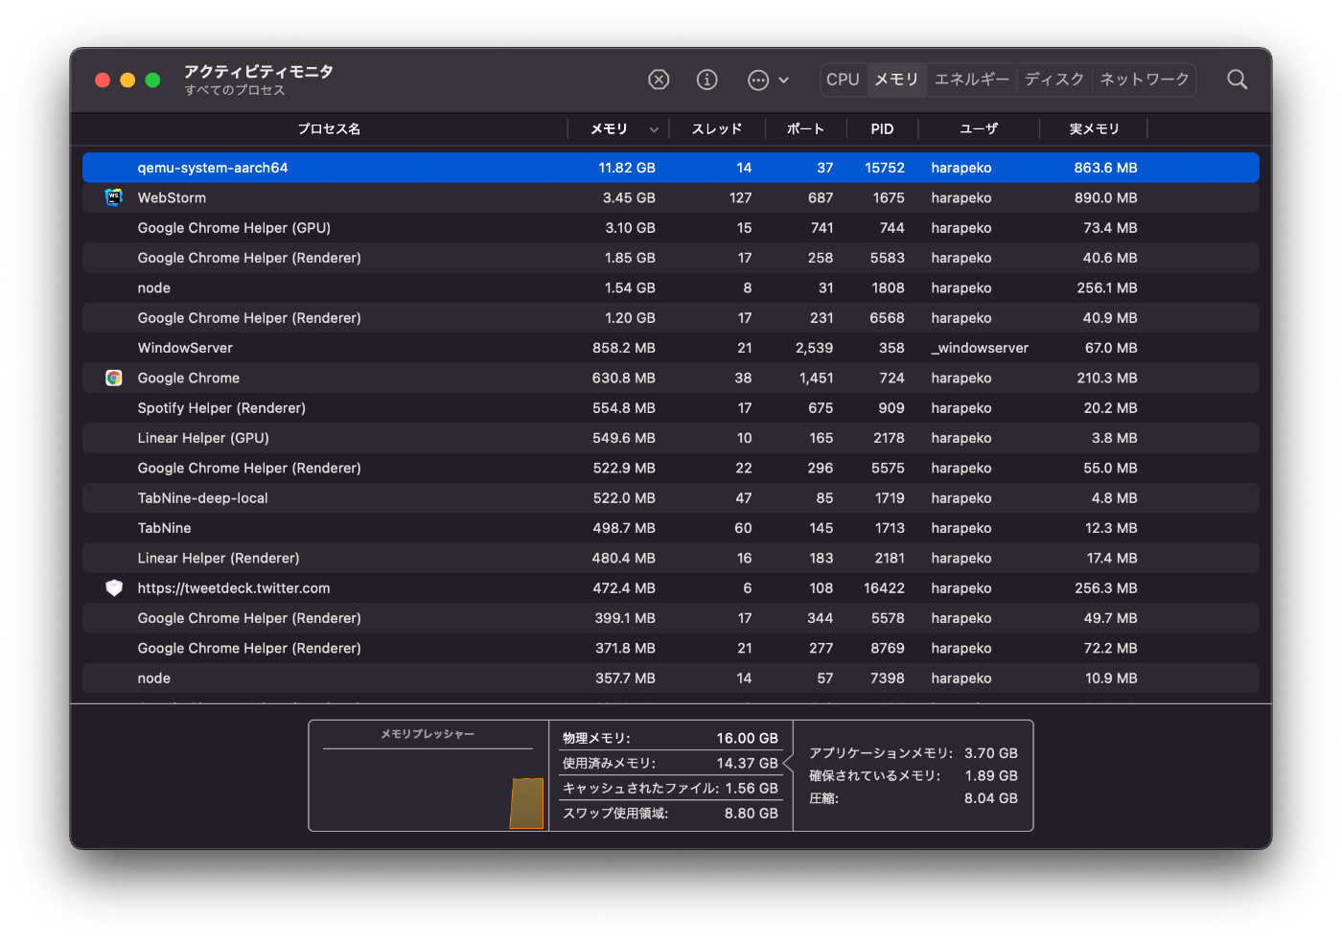This screenshot has height=942, width=1342.
Task: Switch to the CPU tab
Action: tap(843, 80)
